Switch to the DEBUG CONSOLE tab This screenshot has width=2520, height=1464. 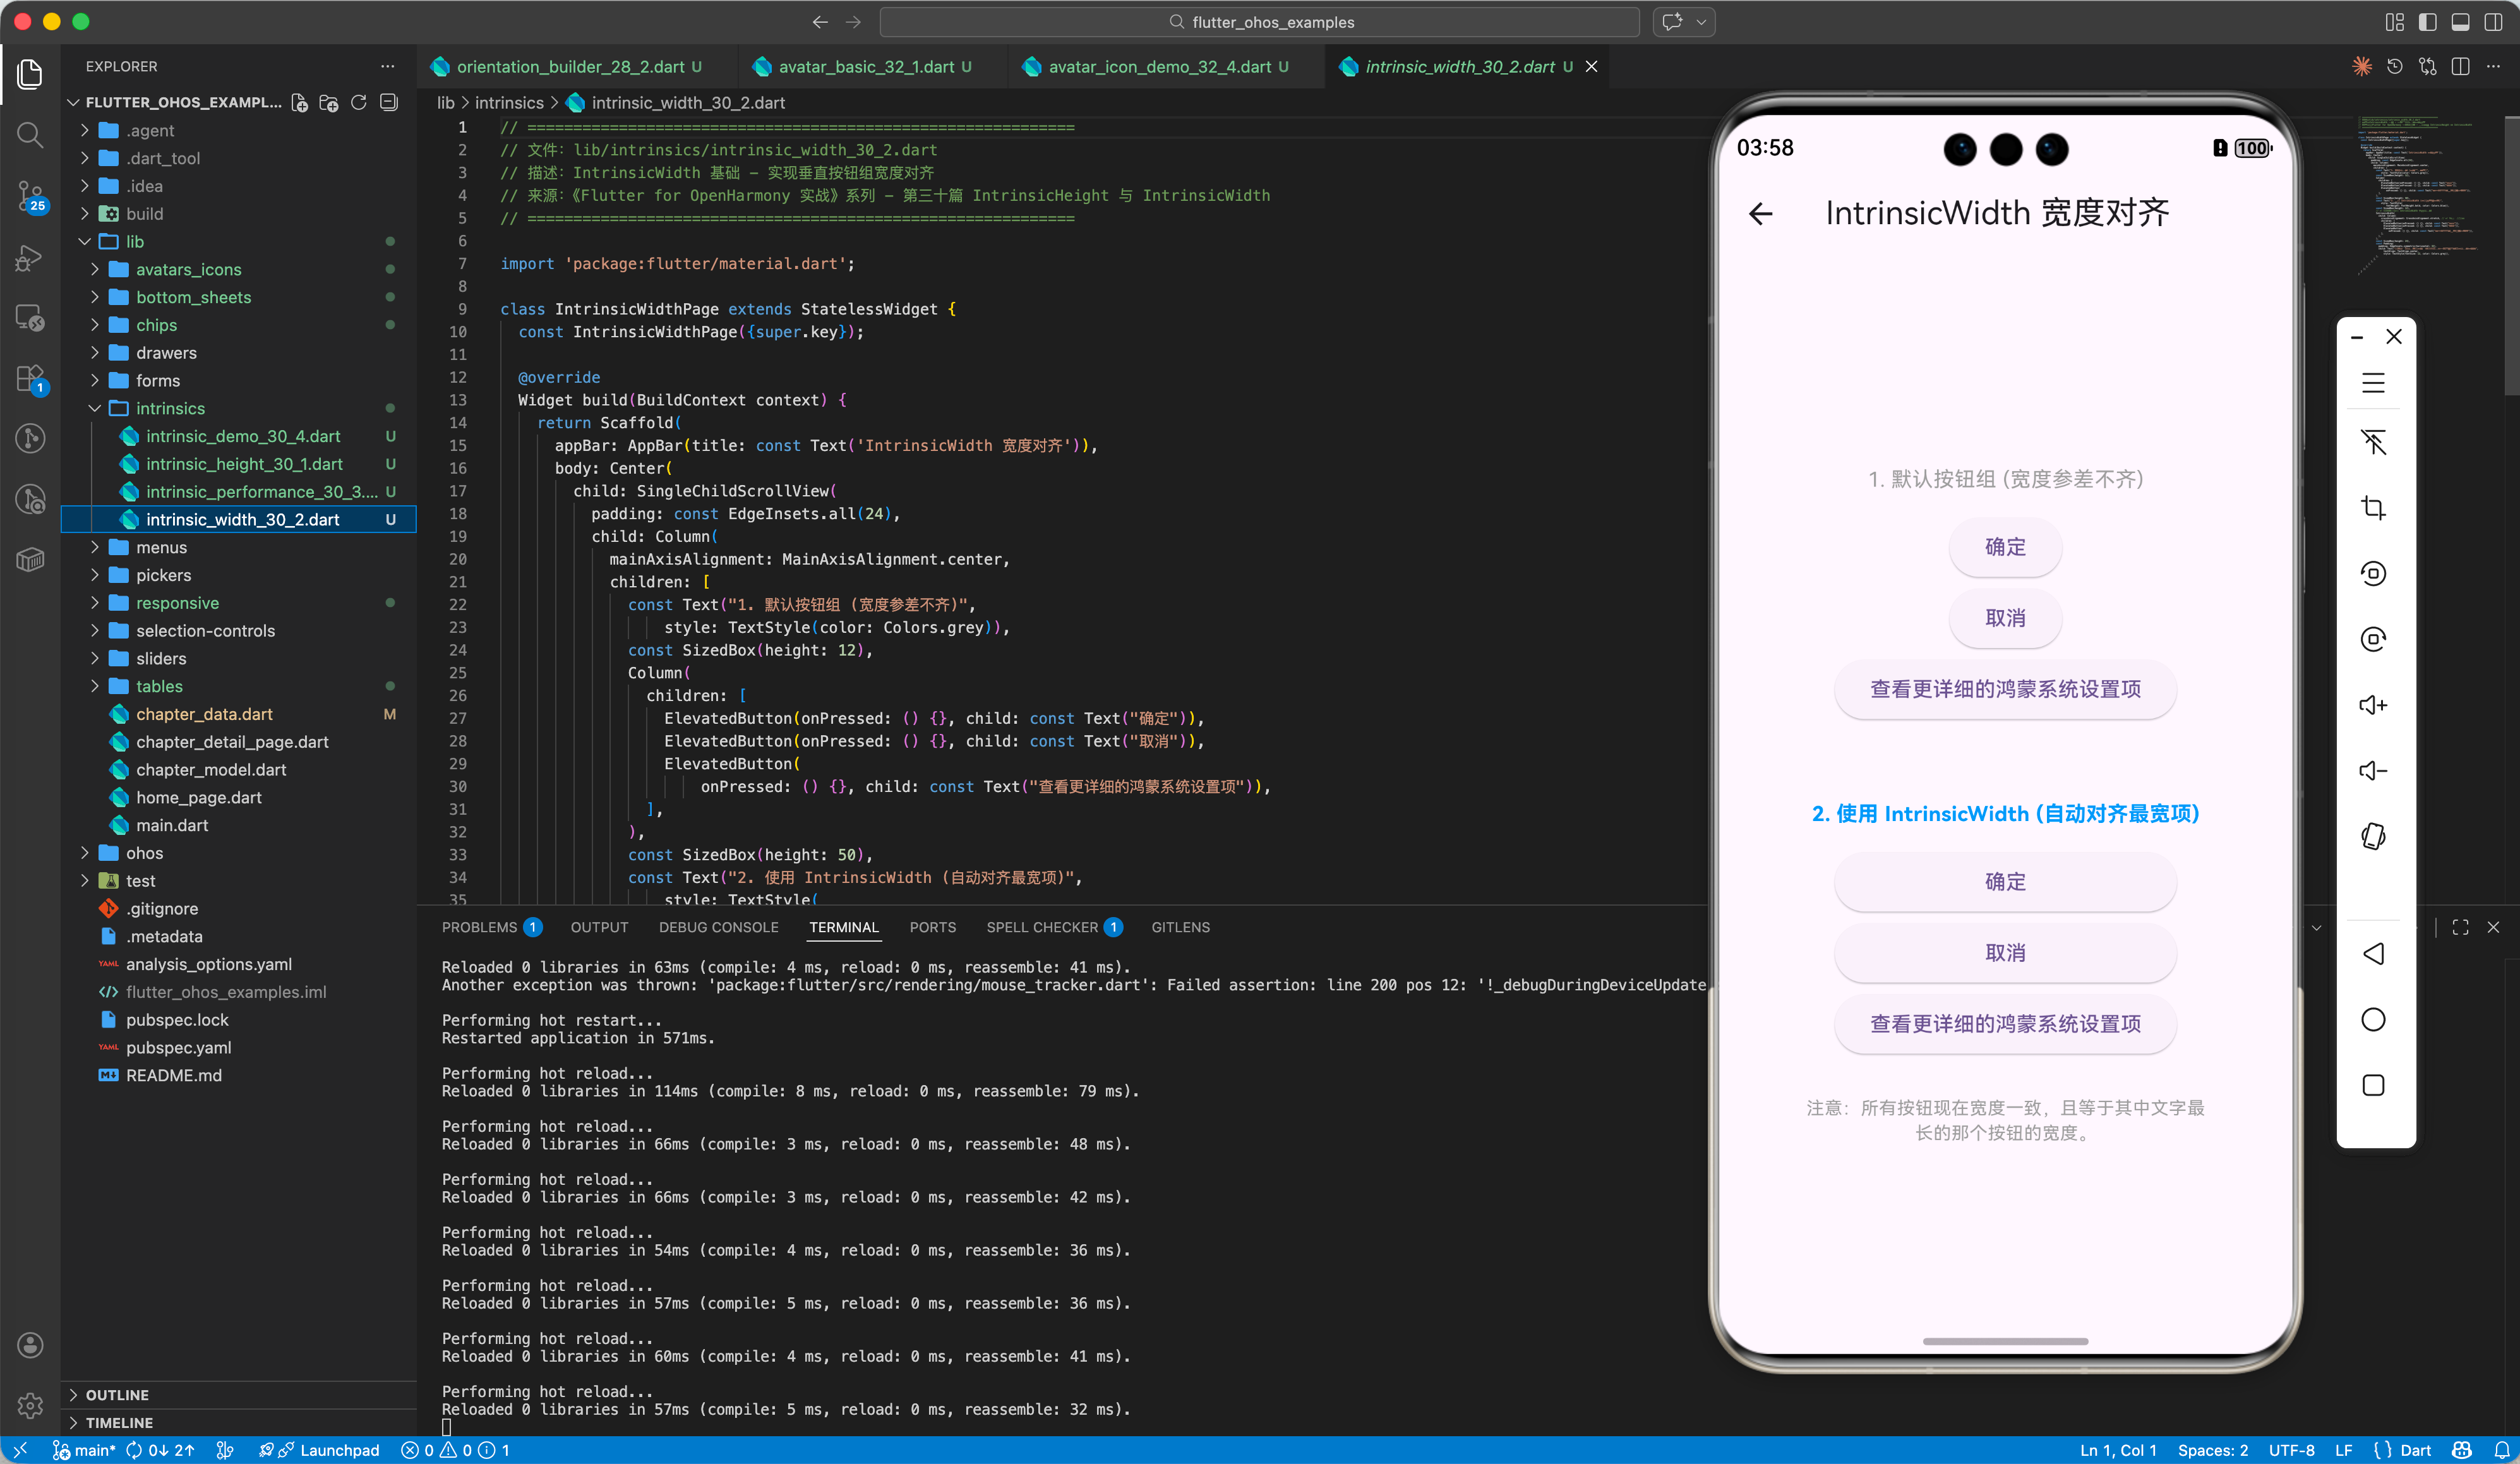pyautogui.click(x=718, y=927)
